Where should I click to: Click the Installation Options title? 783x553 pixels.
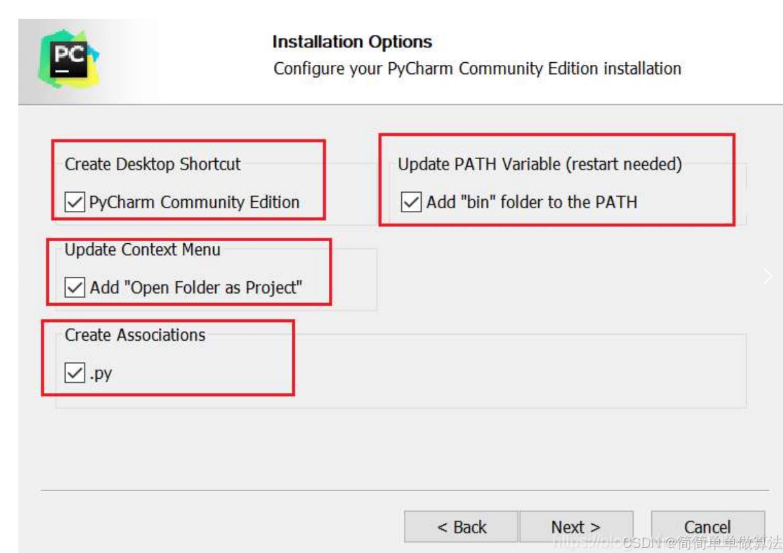352,42
